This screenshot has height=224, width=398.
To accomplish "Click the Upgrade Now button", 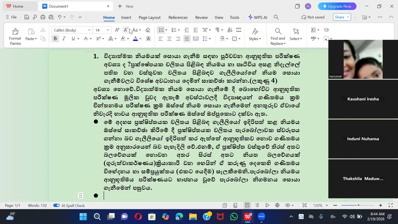I will click(x=337, y=6).
